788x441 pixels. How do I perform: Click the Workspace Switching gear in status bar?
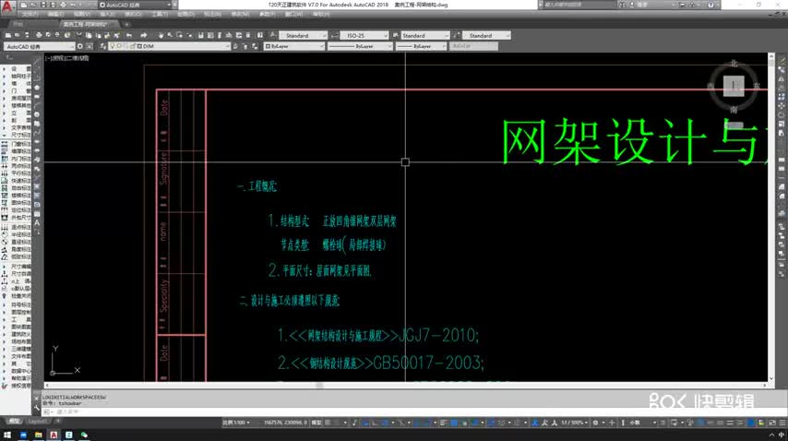(x=595, y=423)
